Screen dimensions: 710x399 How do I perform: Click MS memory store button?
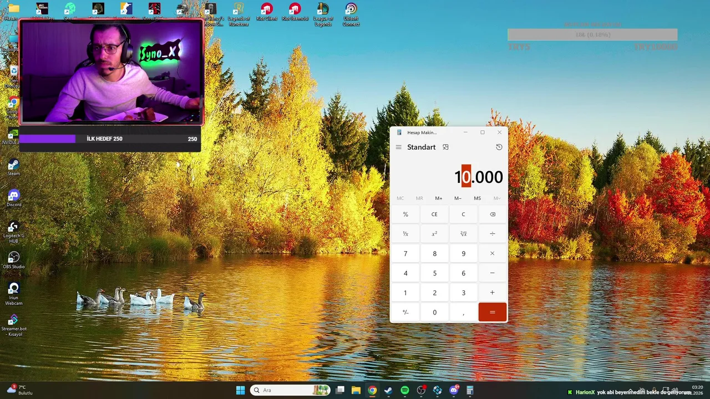477,198
